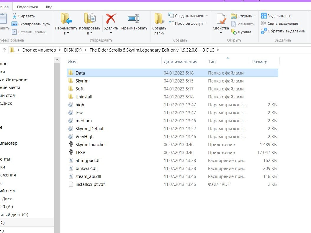
Task: Switch to the View (Вид) ribbon tab
Action: (49, 7)
